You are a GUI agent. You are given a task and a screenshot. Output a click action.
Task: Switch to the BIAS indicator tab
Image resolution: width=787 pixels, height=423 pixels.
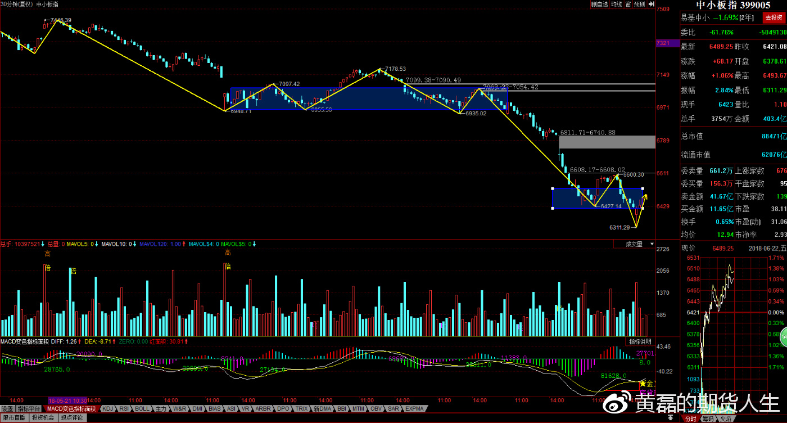[x=215, y=408]
